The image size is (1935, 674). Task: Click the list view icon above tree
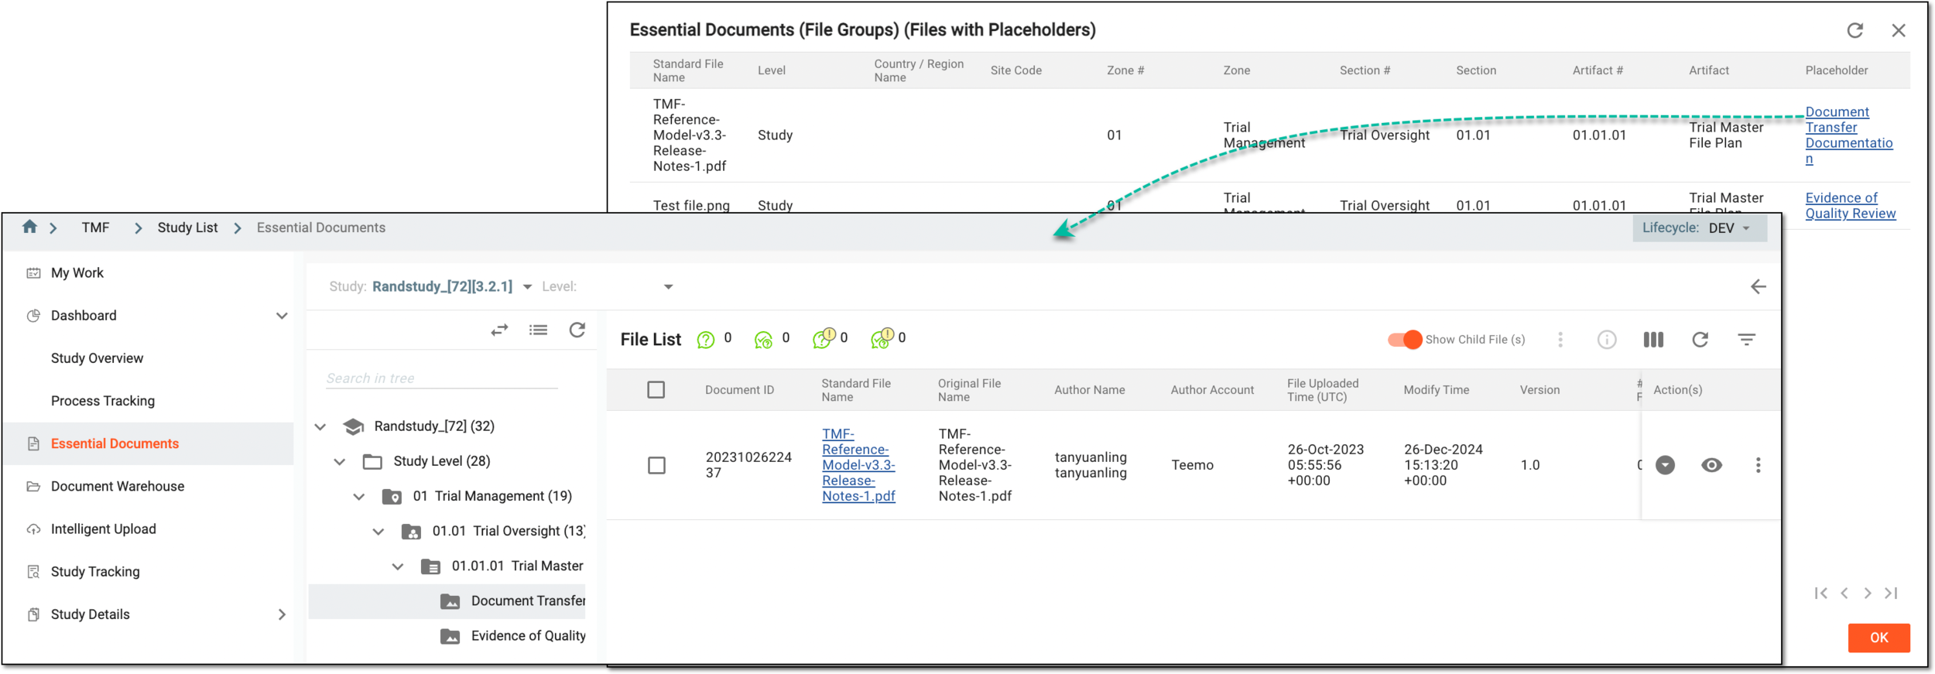[x=539, y=330]
